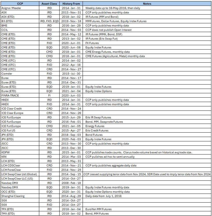Select the note 'IR Futures (Eris Swap Fut)'

click(147, 39)
